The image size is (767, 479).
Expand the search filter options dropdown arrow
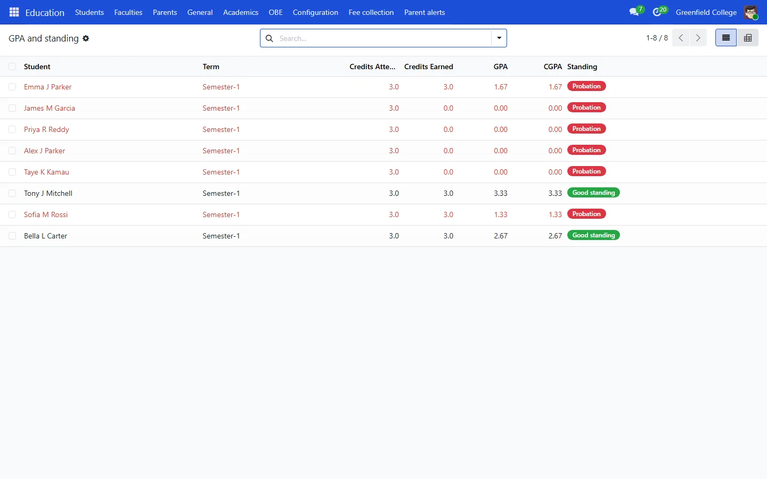[499, 38]
